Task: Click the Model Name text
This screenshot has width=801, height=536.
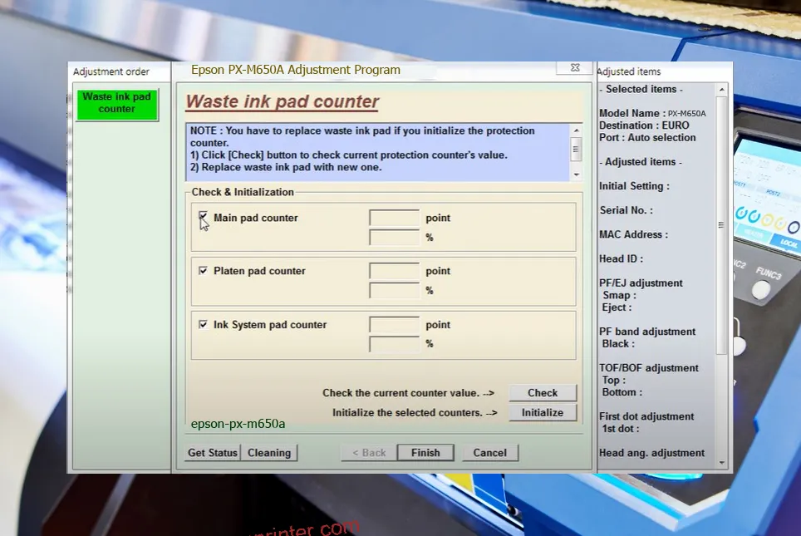Action: pos(652,113)
